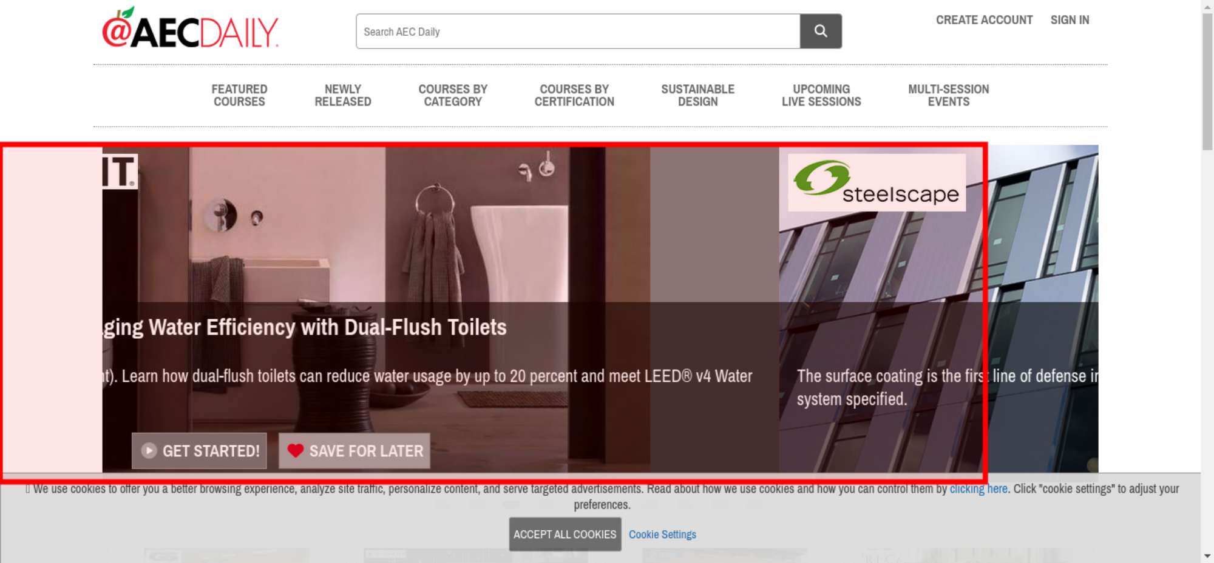Viewport: 1214px width, 563px height.
Task: Open Featured Courses in the navigation
Action: [x=239, y=95]
